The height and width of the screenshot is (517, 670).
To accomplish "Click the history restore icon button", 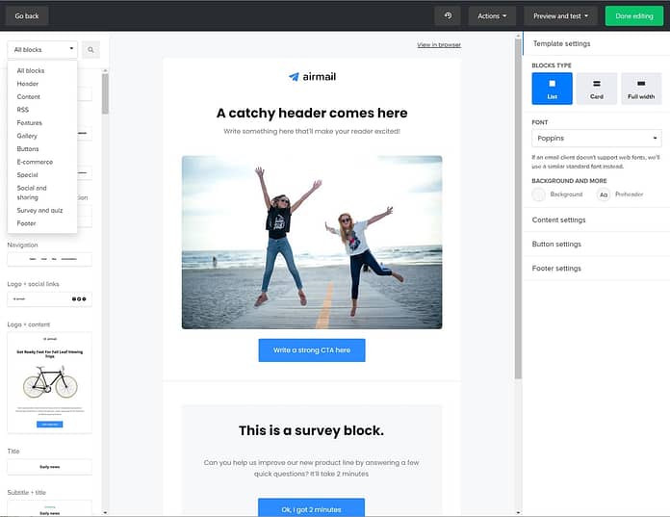I will coord(448,15).
